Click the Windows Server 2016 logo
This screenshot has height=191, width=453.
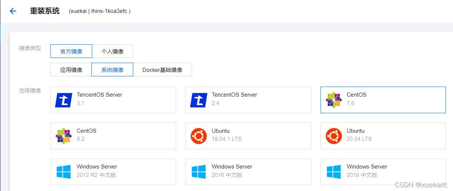[x=199, y=172]
